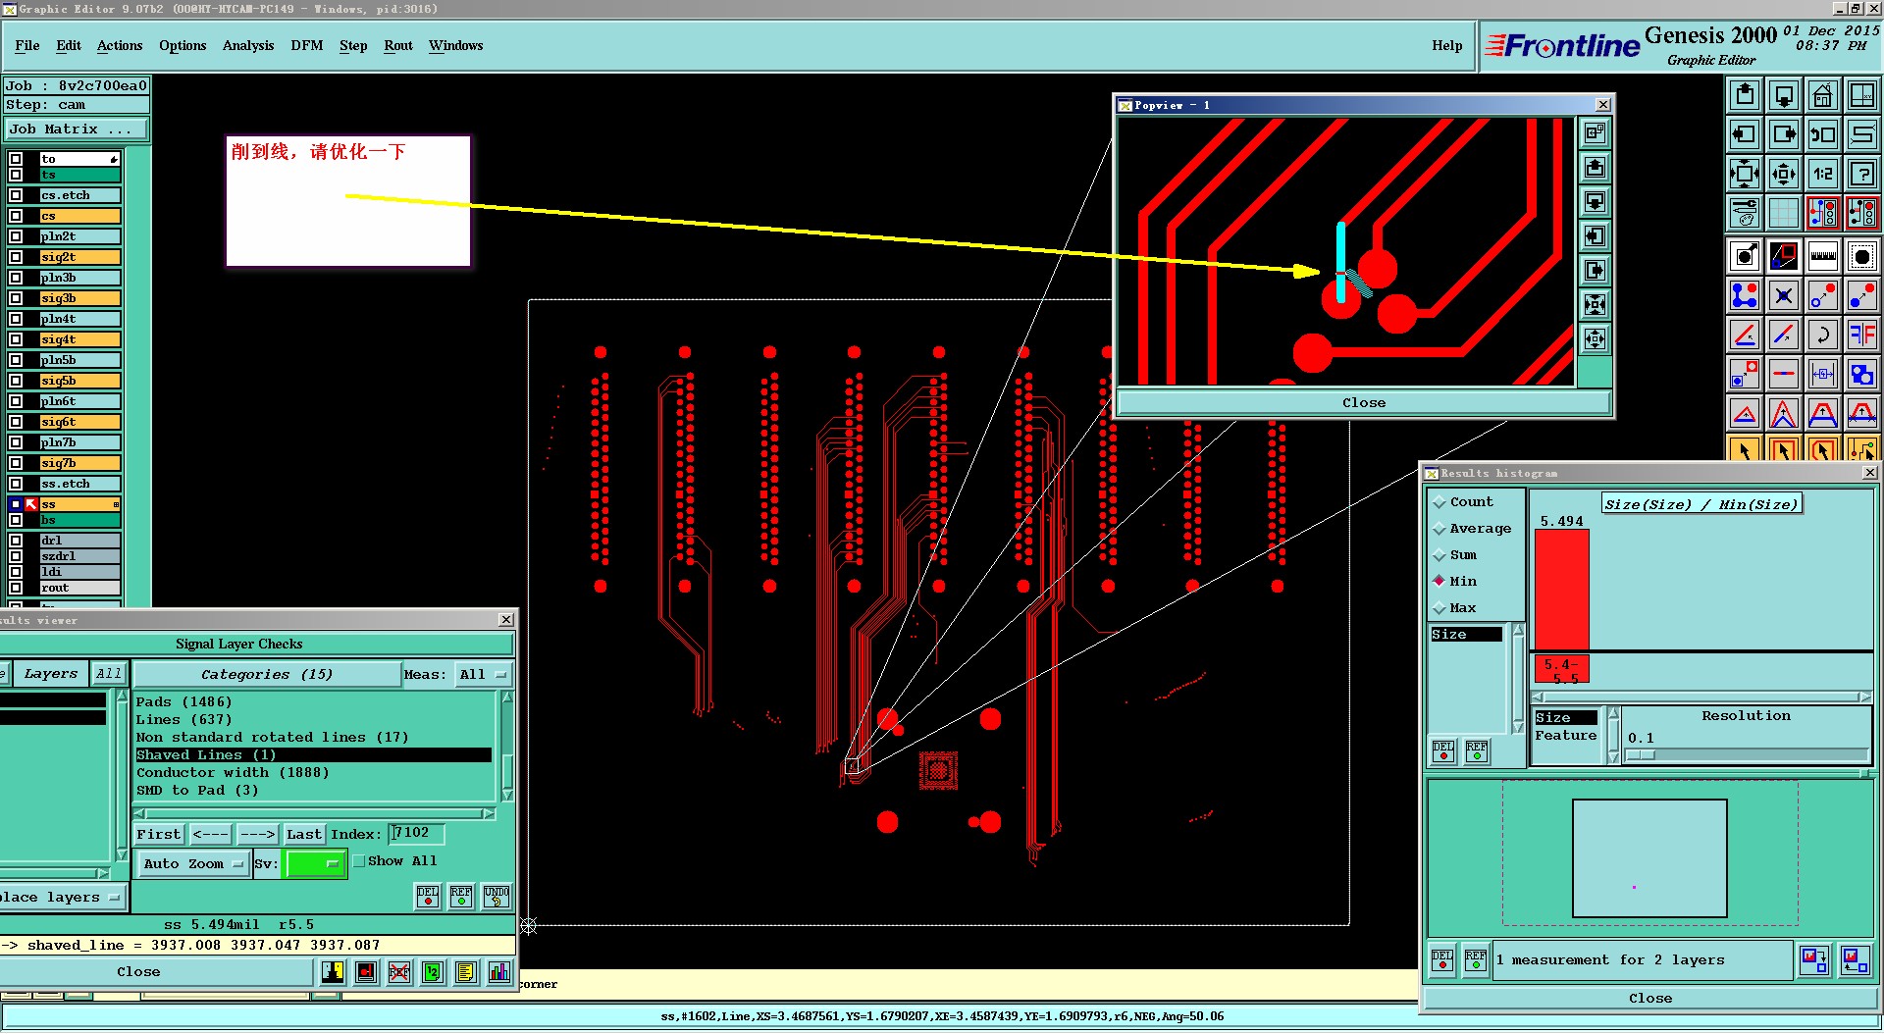
Task: Open the Job Matrix button menu
Action: pos(77,129)
